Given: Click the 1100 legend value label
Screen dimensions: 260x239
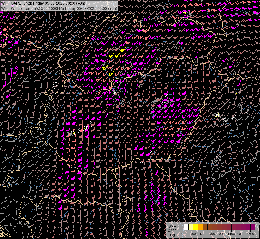Looking at the screenshot, I should click(231, 234).
